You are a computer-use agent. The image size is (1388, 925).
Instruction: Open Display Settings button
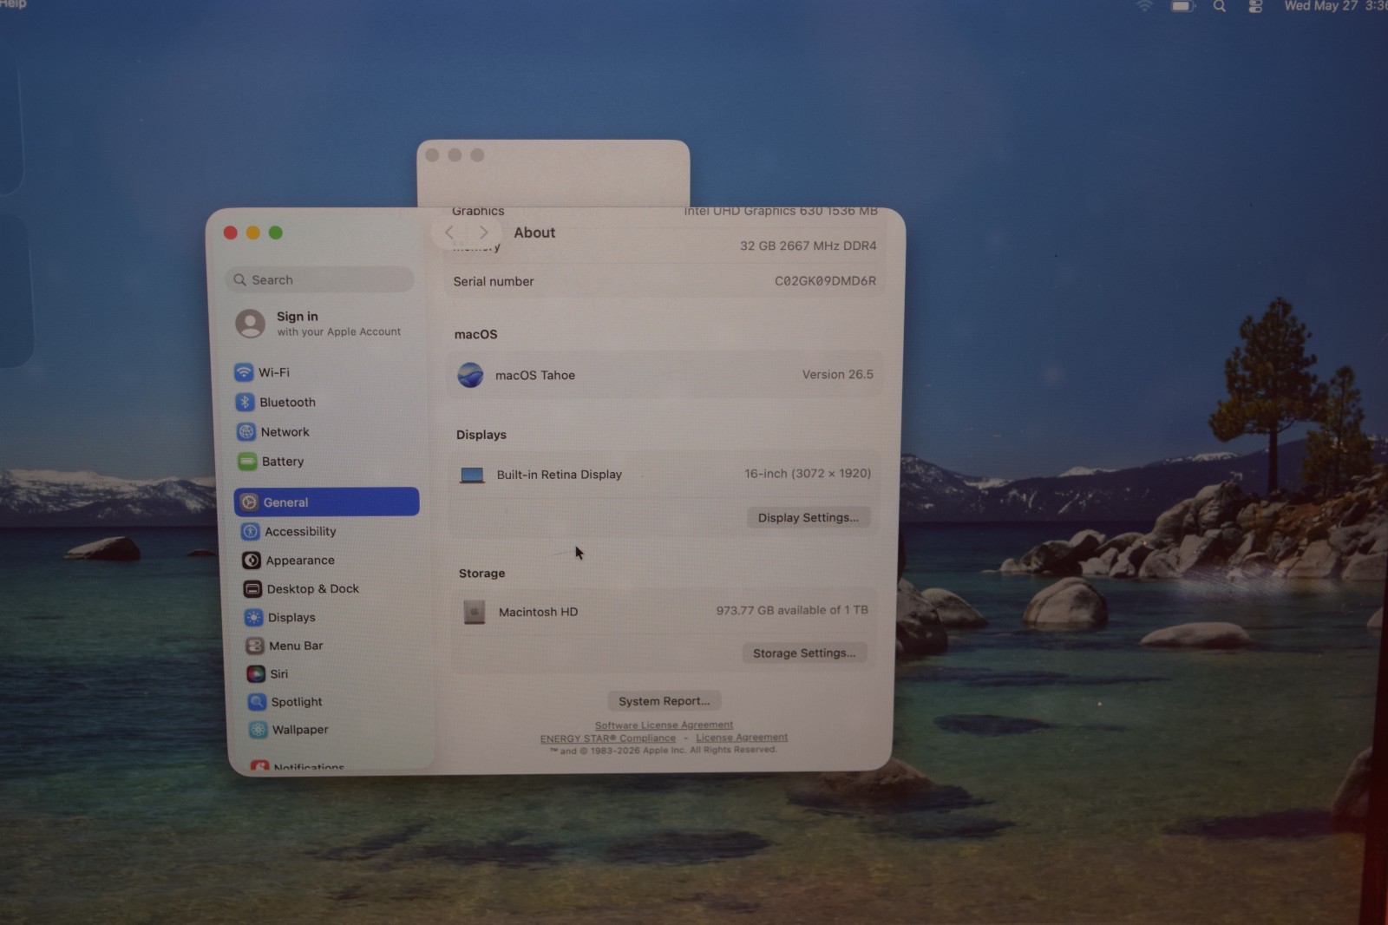[809, 517]
